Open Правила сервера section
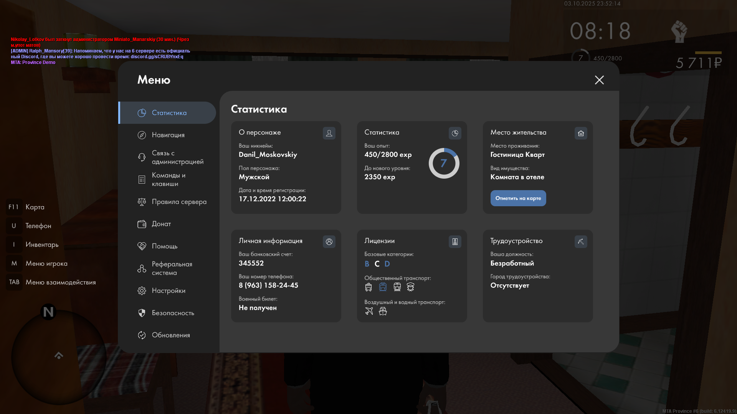 179,202
